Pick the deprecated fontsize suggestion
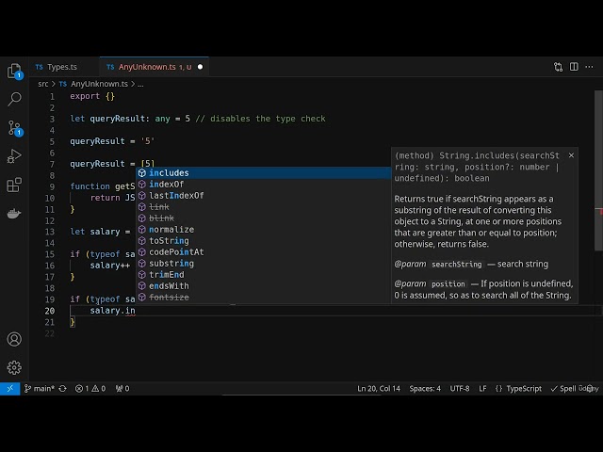Viewport: 603px width, 452px height. click(x=264, y=298)
